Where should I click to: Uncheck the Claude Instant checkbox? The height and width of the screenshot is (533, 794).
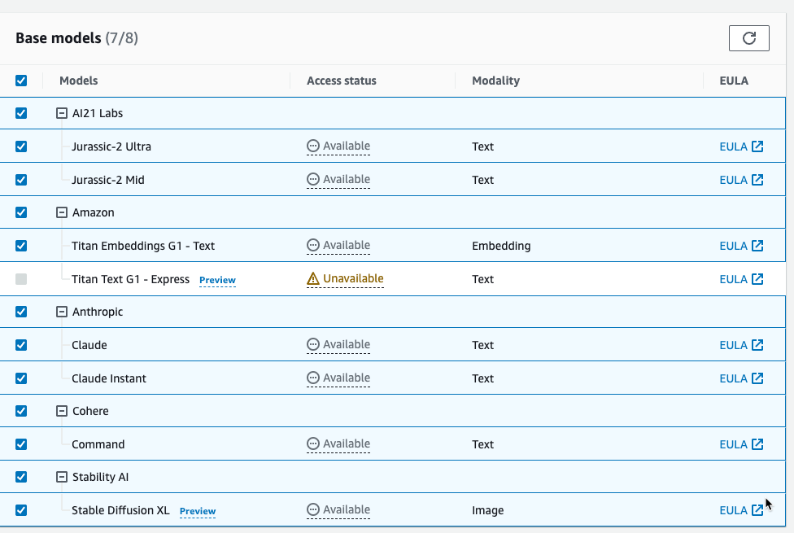coord(21,378)
